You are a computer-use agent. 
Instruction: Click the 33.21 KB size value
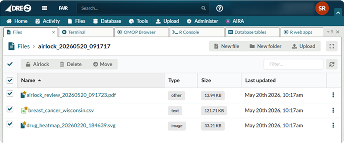coord(213,126)
